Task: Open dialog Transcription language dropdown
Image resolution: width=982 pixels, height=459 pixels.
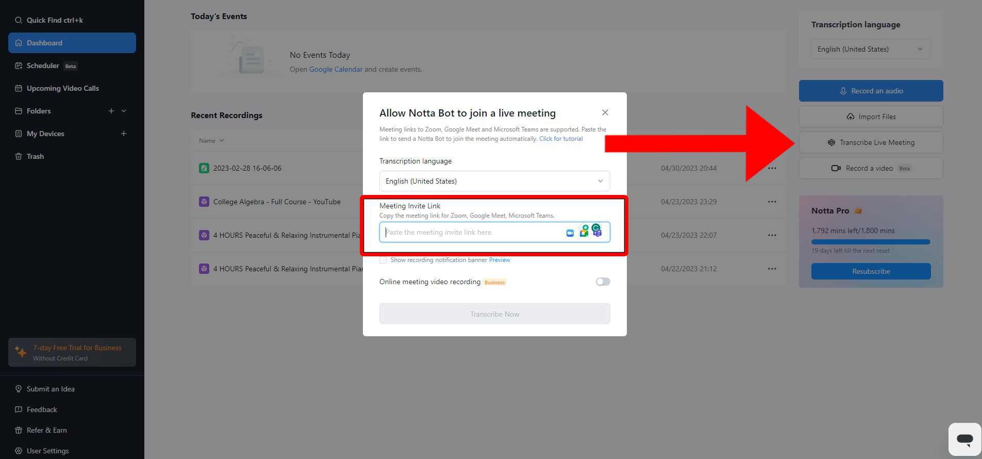Action: [x=494, y=181]
